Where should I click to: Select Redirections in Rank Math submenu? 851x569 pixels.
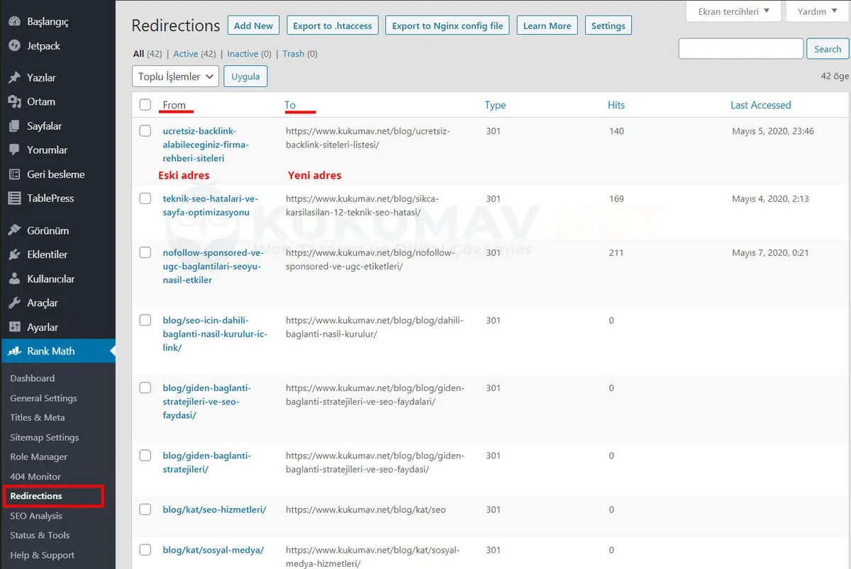point(36,496)
